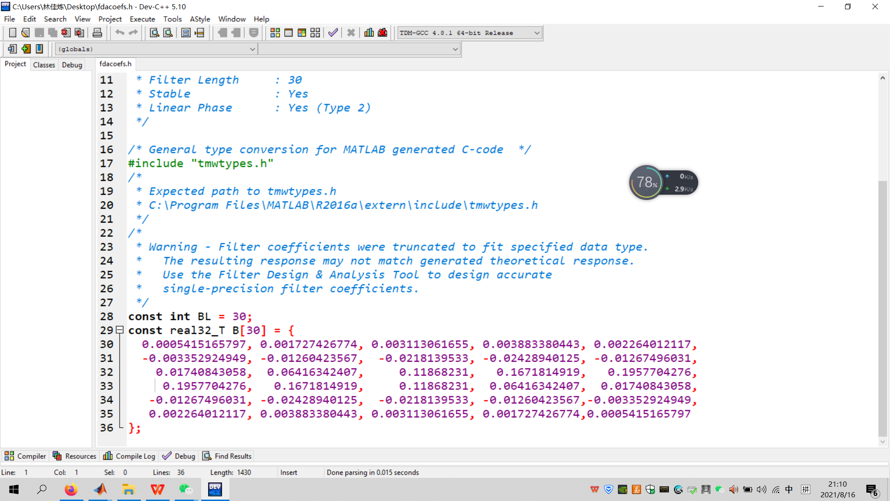This screenshot has height=501, width=890.
Task: Click the Close All files icon
Action: [79, 32]
